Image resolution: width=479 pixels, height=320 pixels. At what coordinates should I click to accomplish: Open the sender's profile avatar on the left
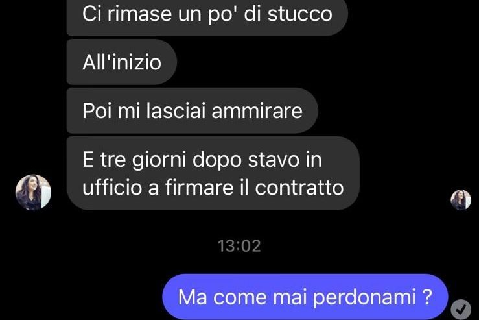pos(33,192)
